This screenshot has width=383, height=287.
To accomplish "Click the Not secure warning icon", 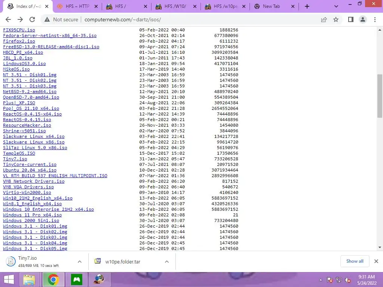I will 47,19.
